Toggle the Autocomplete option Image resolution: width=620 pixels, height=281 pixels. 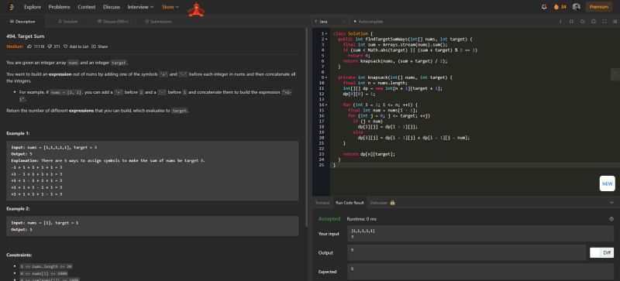[x=369, y=22]
